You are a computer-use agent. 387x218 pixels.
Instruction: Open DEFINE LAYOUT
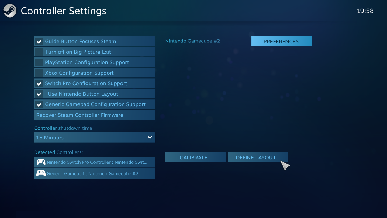(258, 157)
